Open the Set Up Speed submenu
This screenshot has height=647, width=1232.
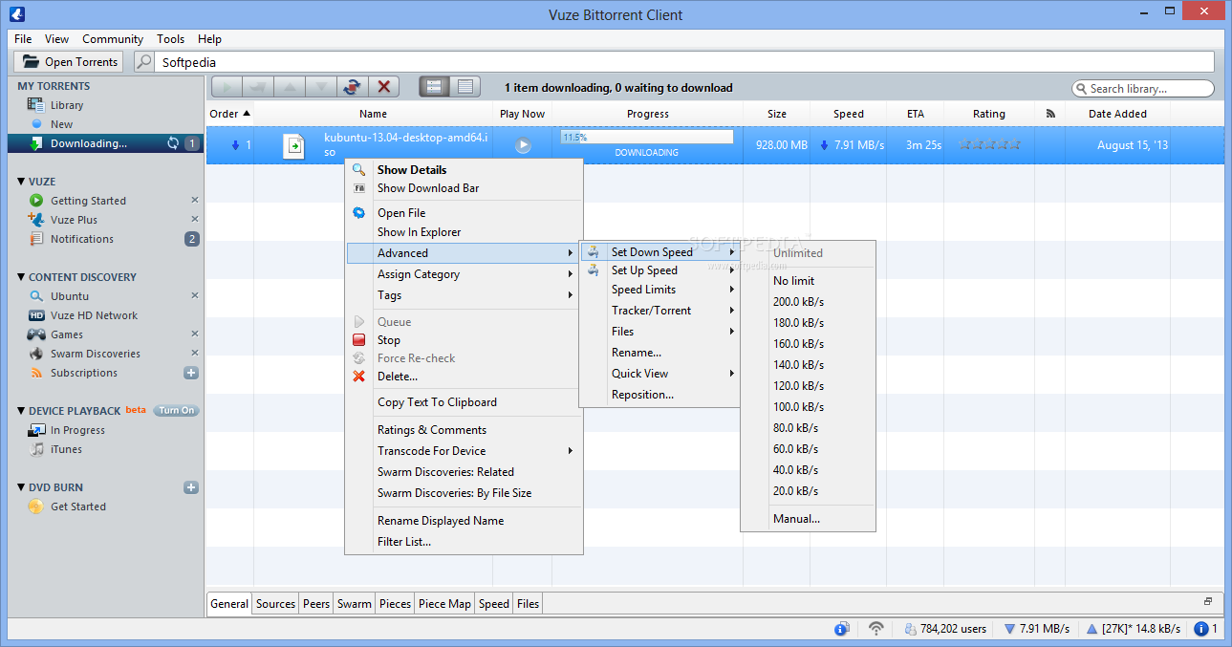point(659,270)
